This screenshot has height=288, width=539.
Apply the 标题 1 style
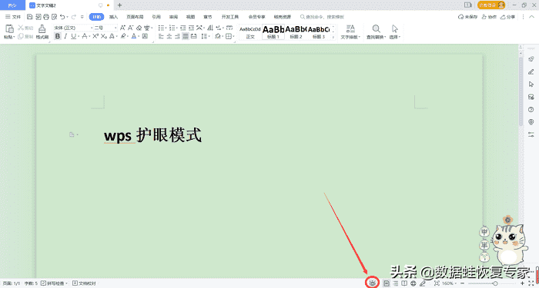[x=273, y=32]
